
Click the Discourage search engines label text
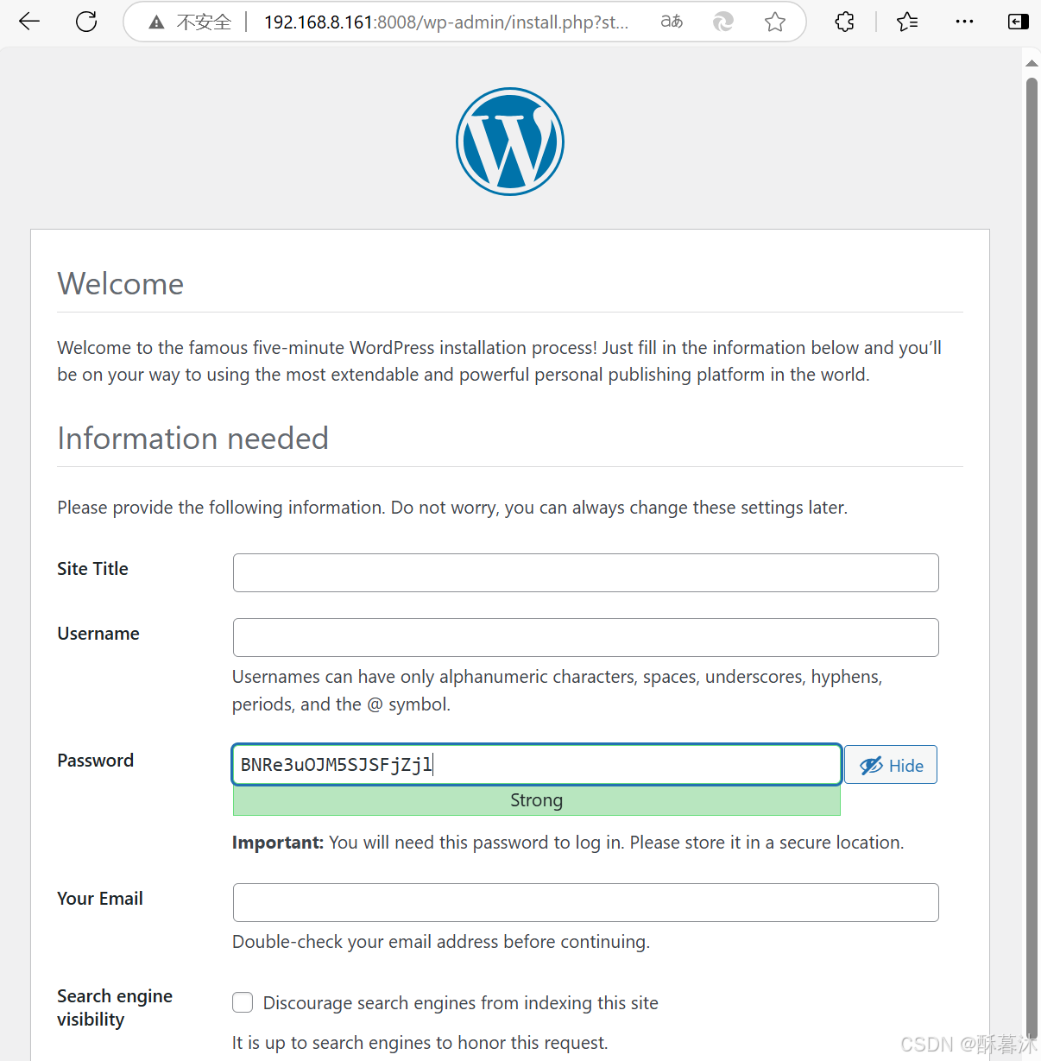click(461, 1003)
